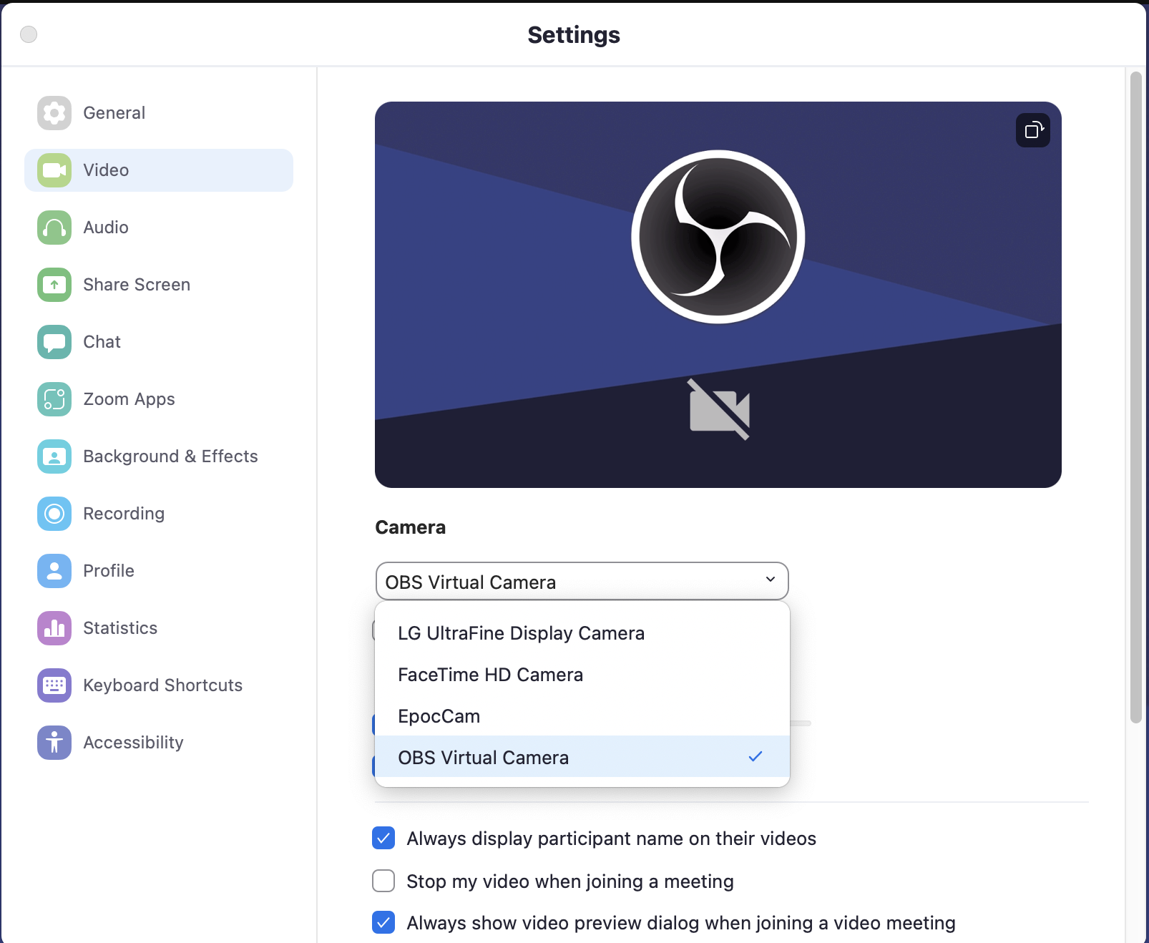Open the Accessibility settings section
This screenshot has height=943, width=1149.
(x=133, y=743)
